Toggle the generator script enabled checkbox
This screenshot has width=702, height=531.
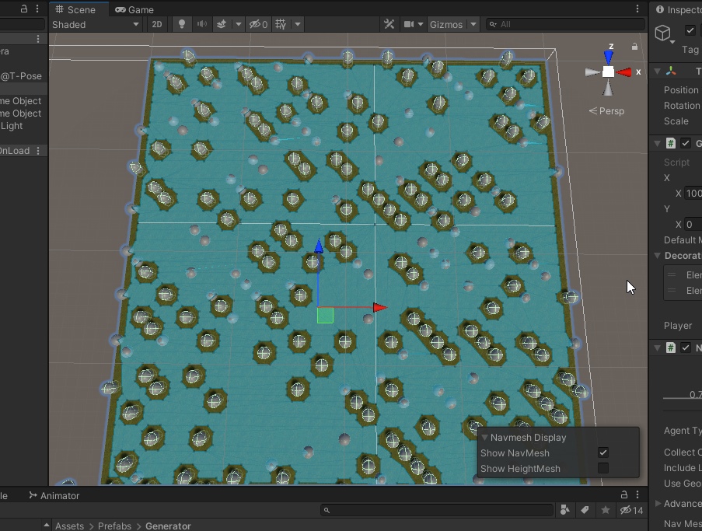point(686,143)
